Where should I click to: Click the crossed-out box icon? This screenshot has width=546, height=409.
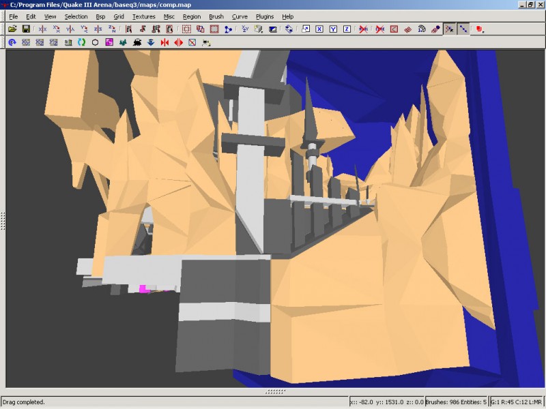[192, 42]
